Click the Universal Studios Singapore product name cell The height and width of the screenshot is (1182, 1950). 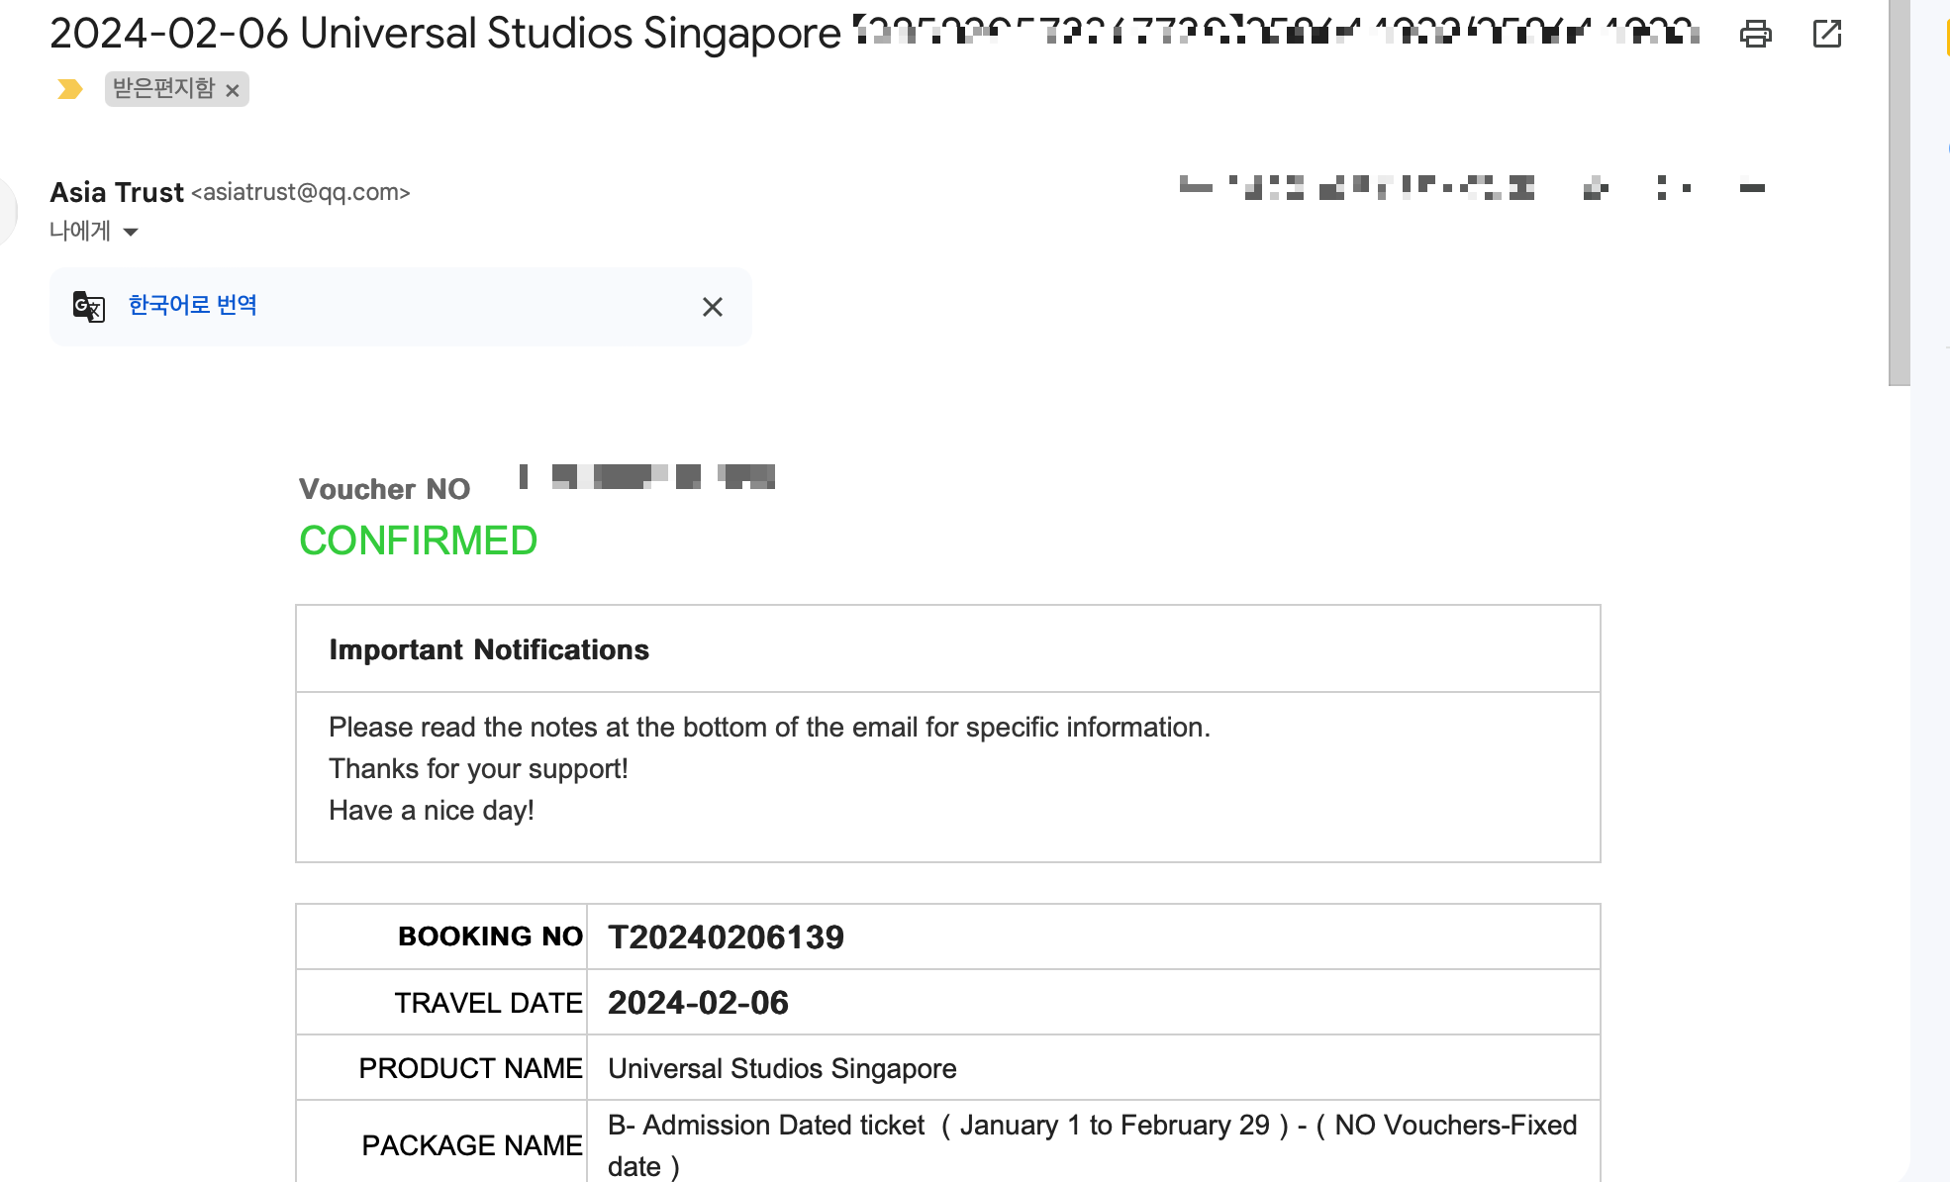(x=782, y=1068)
